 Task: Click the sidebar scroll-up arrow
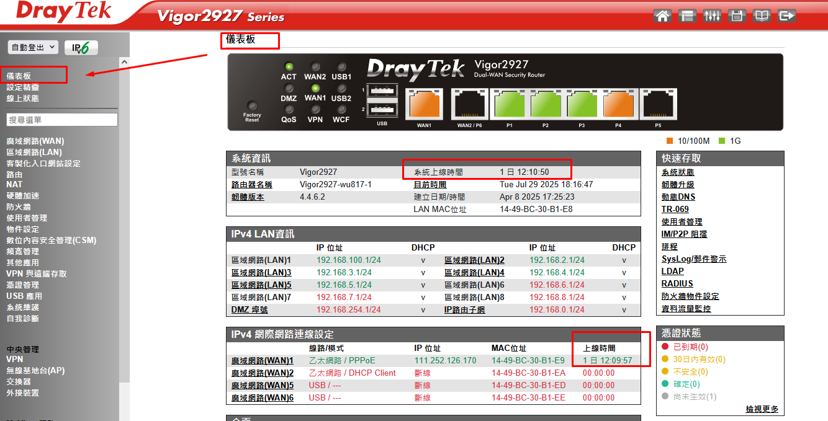coord(124,63)
